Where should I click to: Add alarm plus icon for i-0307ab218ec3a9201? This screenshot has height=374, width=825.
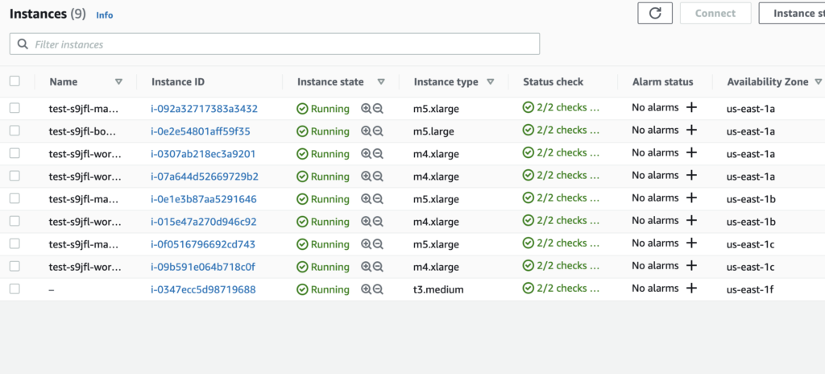click(690, 153)
